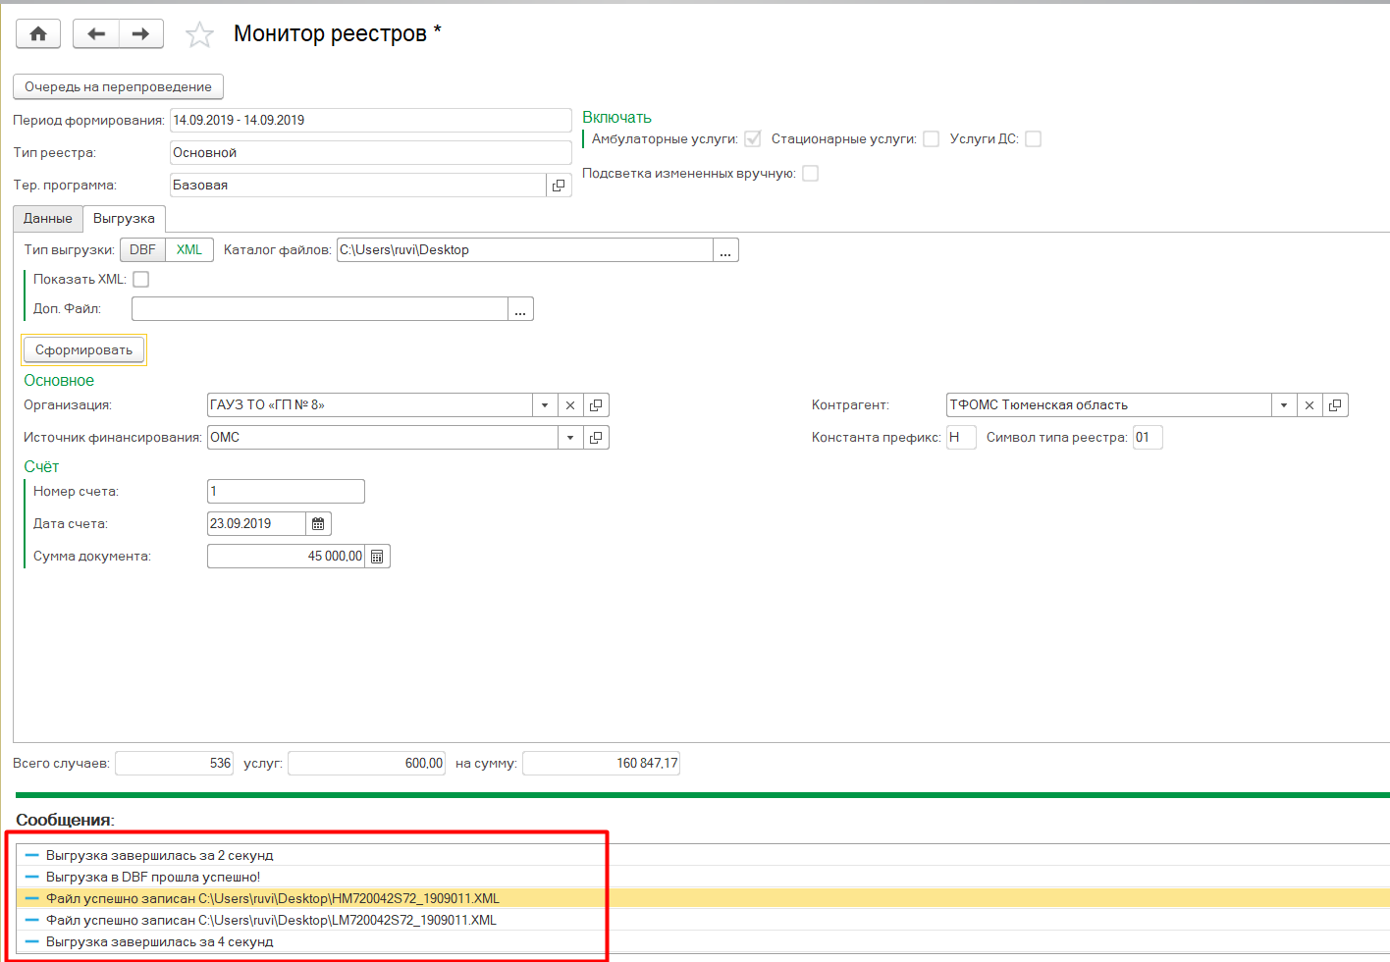Navigate forward with the right arrow
Viewport: 1390px width, 962px height.
tap(141, 33)
